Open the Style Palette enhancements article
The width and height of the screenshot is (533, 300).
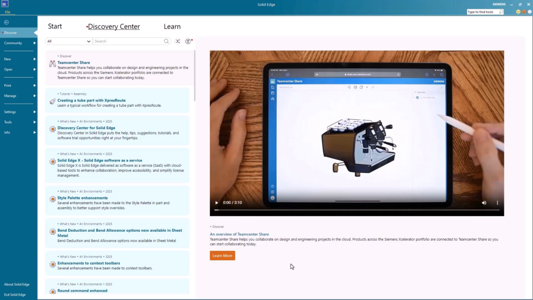click(82, 198)
